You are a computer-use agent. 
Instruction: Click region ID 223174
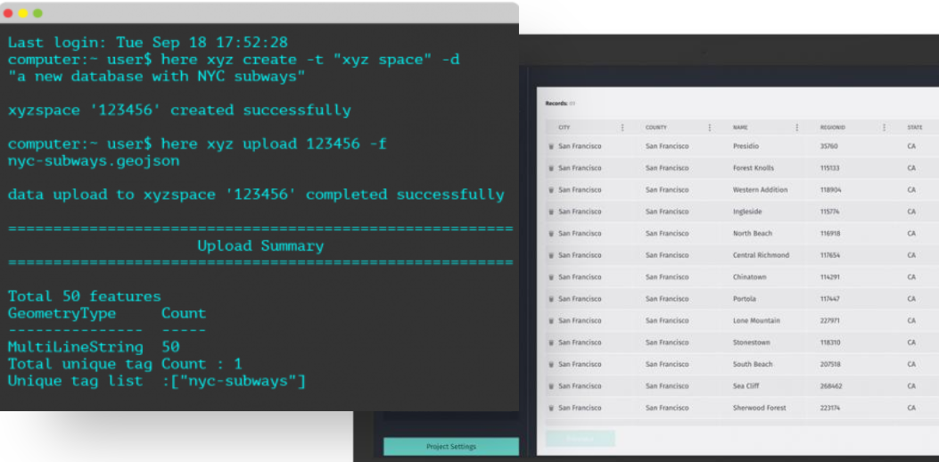tap(830, 408)
